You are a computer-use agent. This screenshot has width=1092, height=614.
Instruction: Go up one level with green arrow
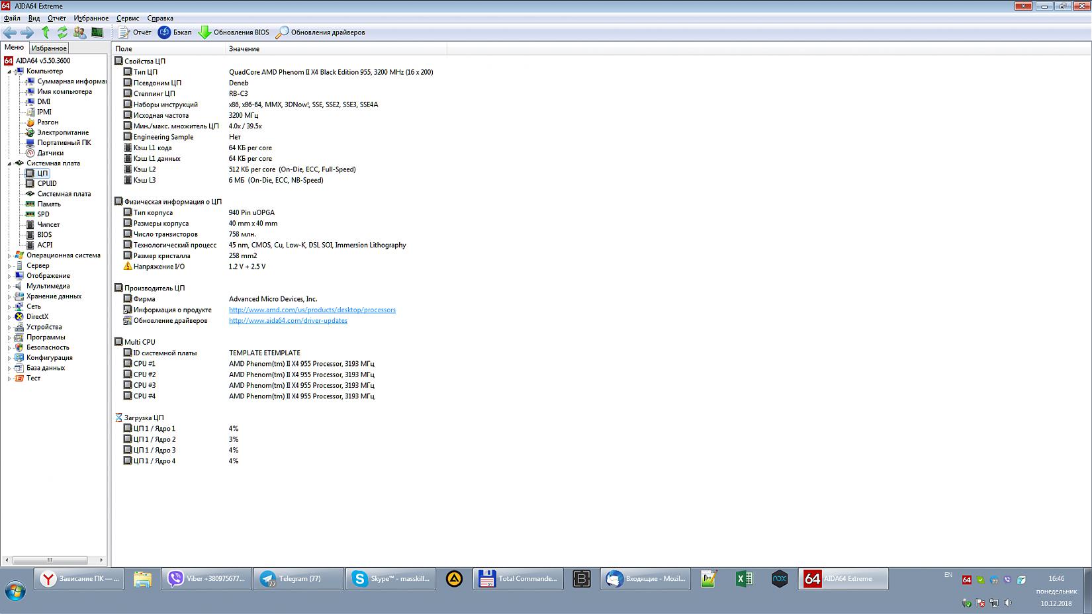coord(46,32)
